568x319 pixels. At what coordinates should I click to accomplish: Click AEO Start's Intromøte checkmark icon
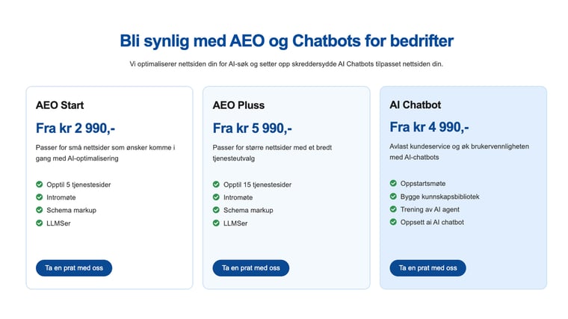tap(39, 197)
